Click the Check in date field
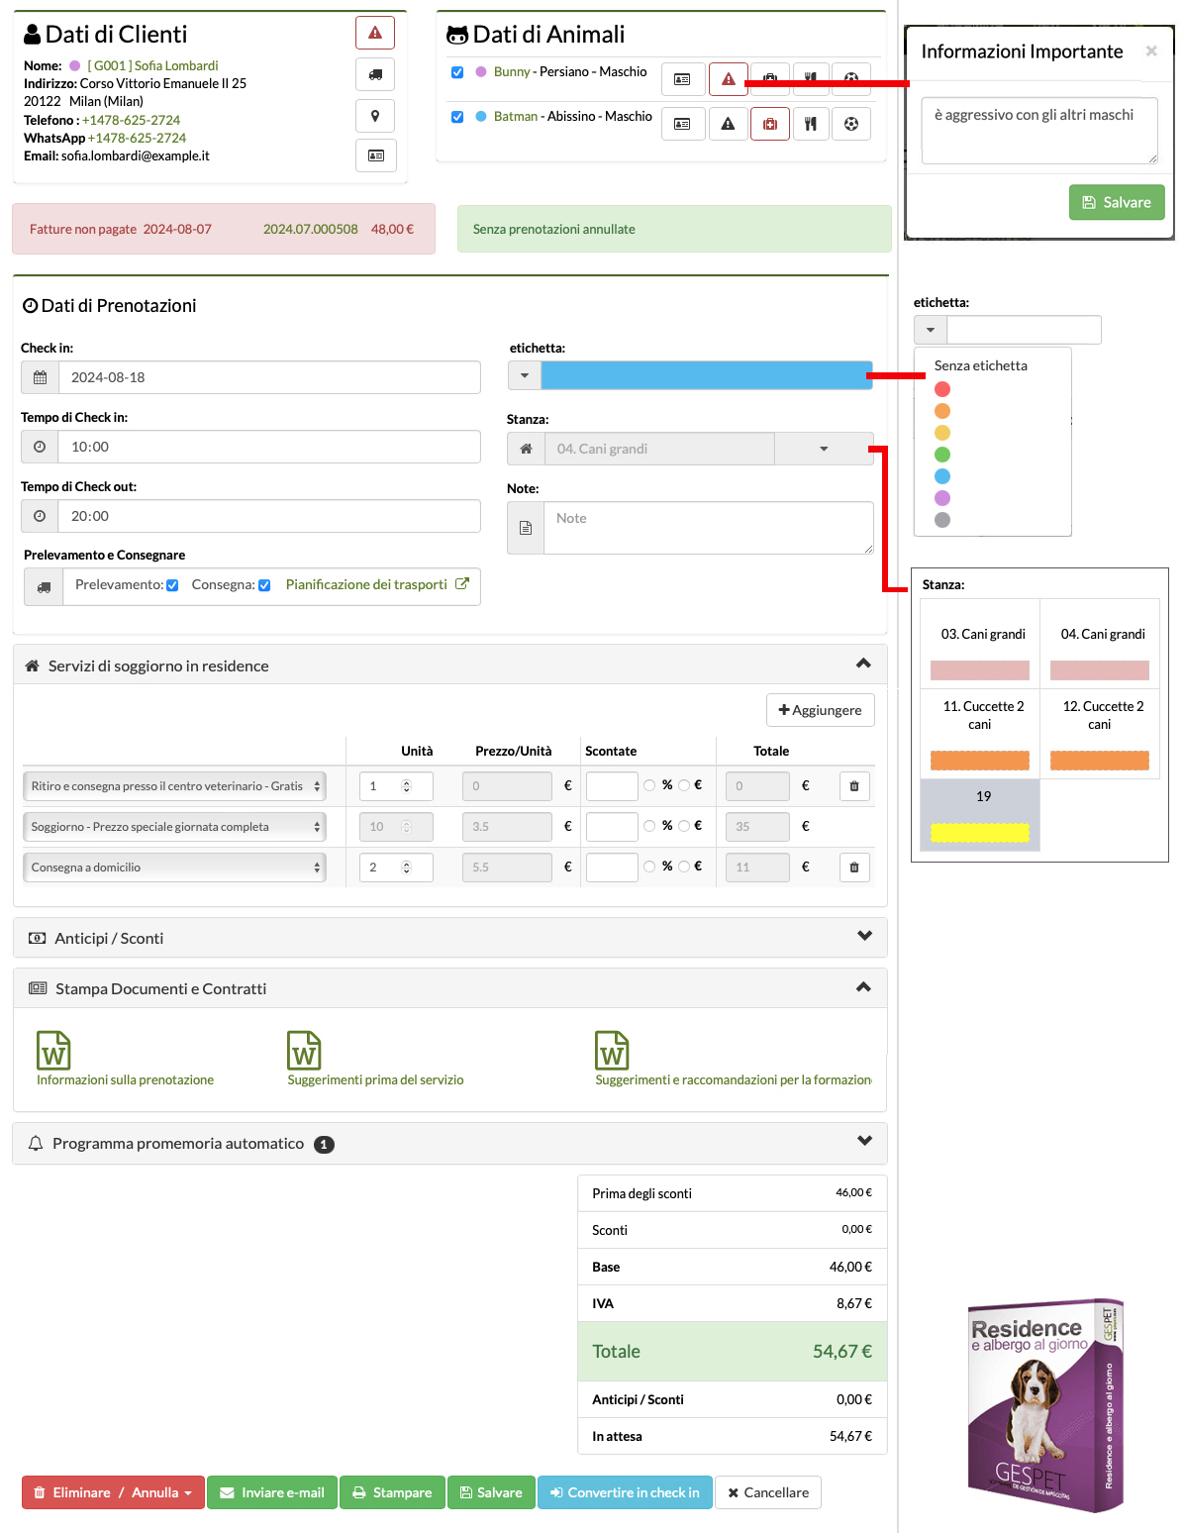The height and width of the screenshot is (1533, 1185). pos(269,377)
